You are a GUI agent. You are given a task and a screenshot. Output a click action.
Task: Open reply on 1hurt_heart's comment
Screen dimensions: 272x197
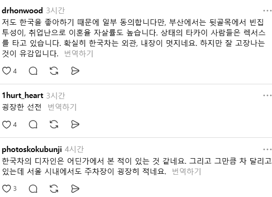(33, 124)
